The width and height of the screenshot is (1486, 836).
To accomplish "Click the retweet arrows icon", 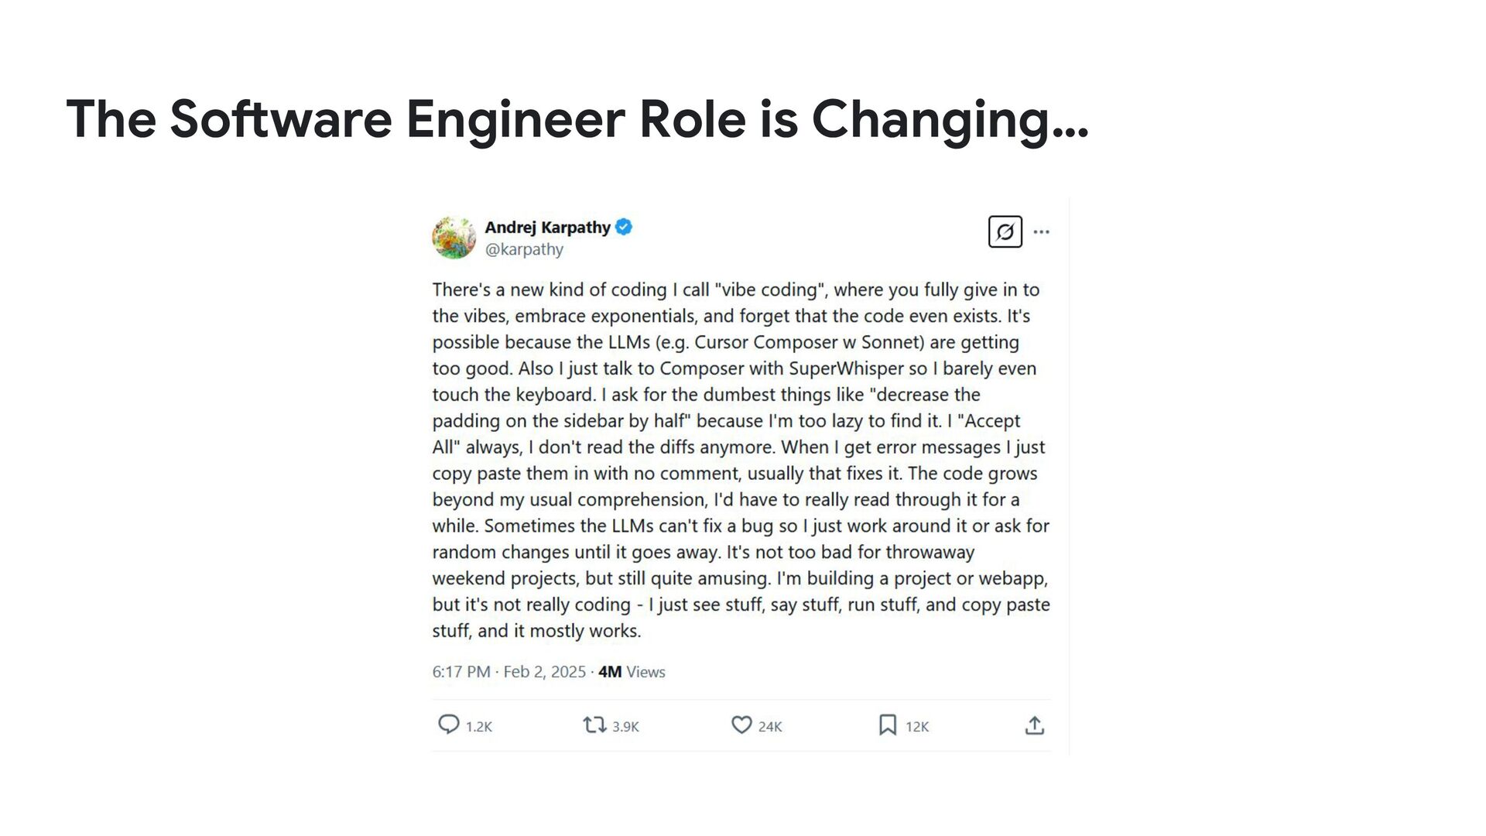I will pos(594,725).
